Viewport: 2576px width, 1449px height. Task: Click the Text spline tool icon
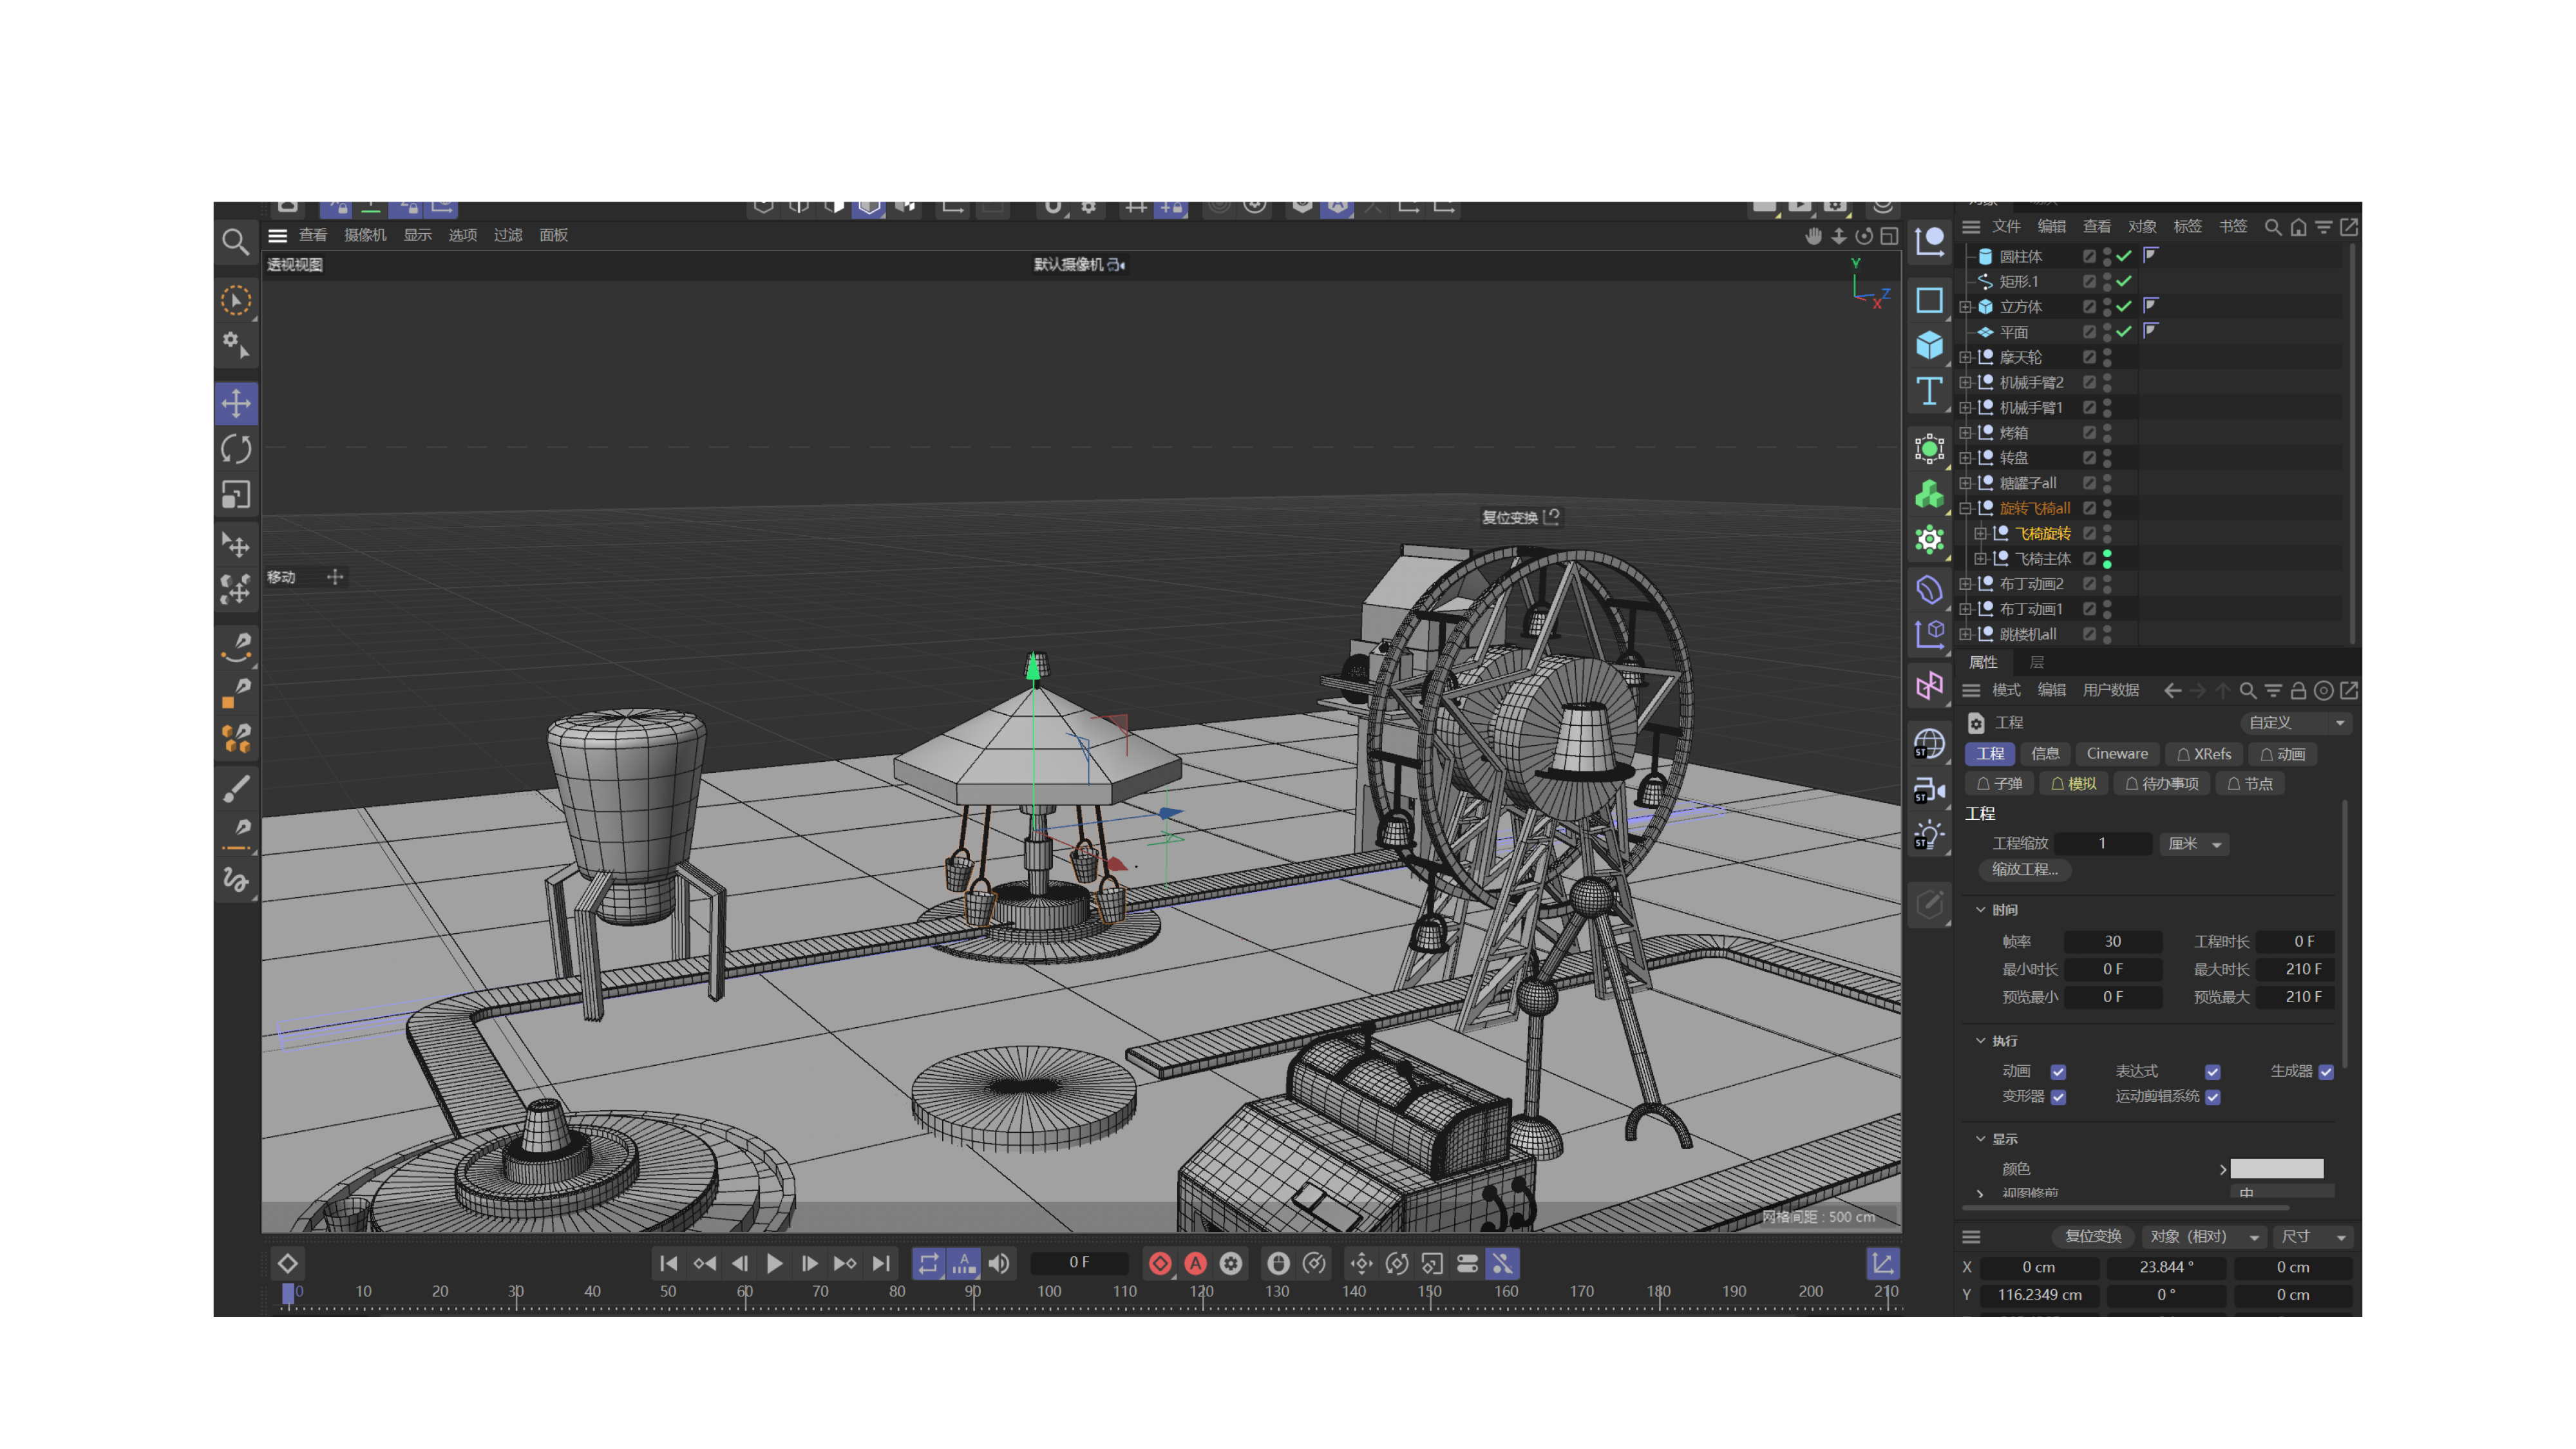1929,391
